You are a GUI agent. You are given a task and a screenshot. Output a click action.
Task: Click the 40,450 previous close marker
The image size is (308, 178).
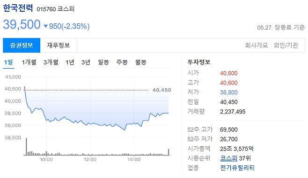pos(161,90)
